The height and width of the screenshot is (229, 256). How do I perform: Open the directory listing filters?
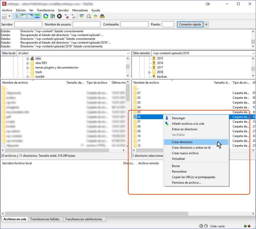point(82,16)
